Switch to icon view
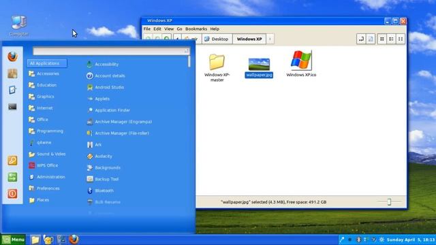The image size is (436, 245). point(381,39)
